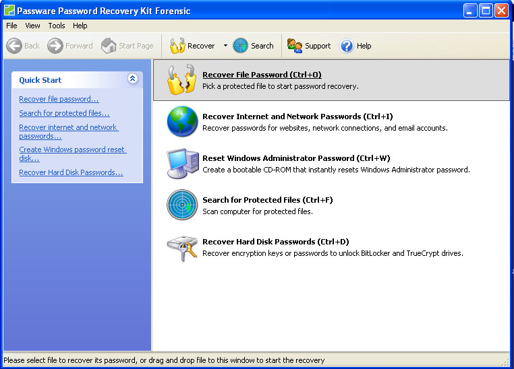Open the Tools menu
Screen dimensions: 514x369
coord(57,26)
